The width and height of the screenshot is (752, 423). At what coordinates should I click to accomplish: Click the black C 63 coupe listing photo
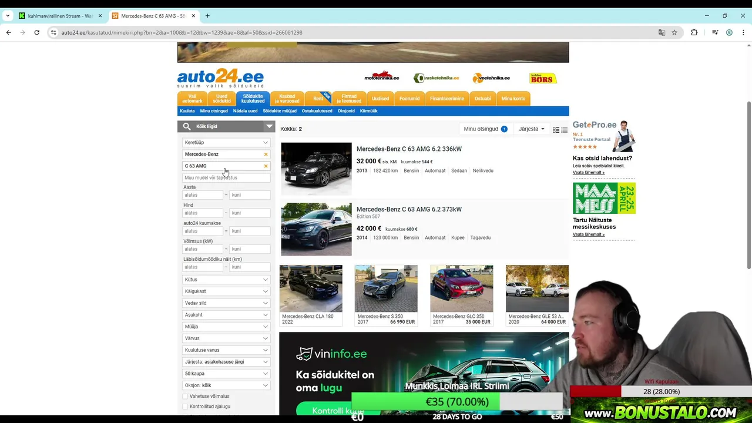click(x=316, y=229)
